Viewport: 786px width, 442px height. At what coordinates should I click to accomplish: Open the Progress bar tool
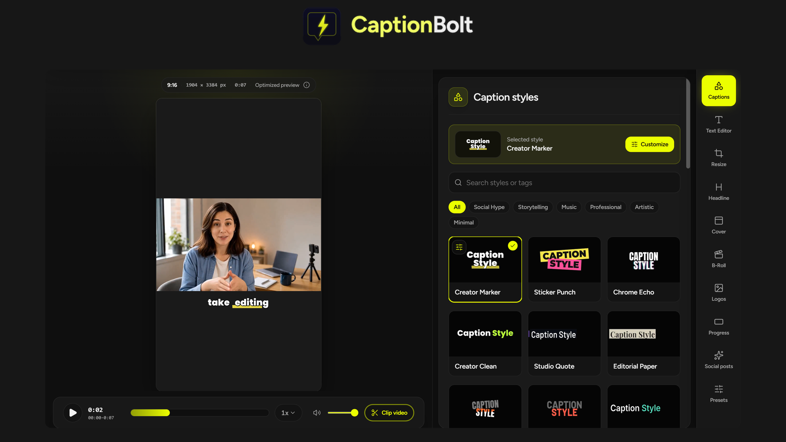pos(718,327)
